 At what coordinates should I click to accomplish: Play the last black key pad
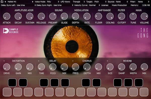click(x=139, y=82)
